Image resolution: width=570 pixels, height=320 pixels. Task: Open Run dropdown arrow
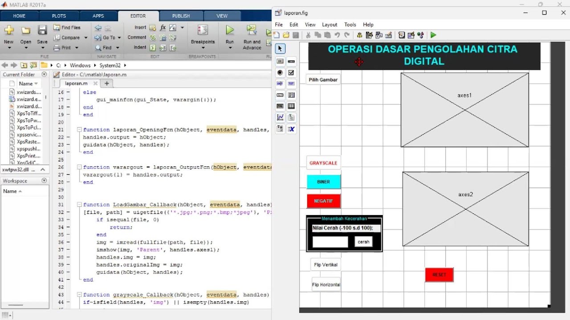(x=229, y=48)
